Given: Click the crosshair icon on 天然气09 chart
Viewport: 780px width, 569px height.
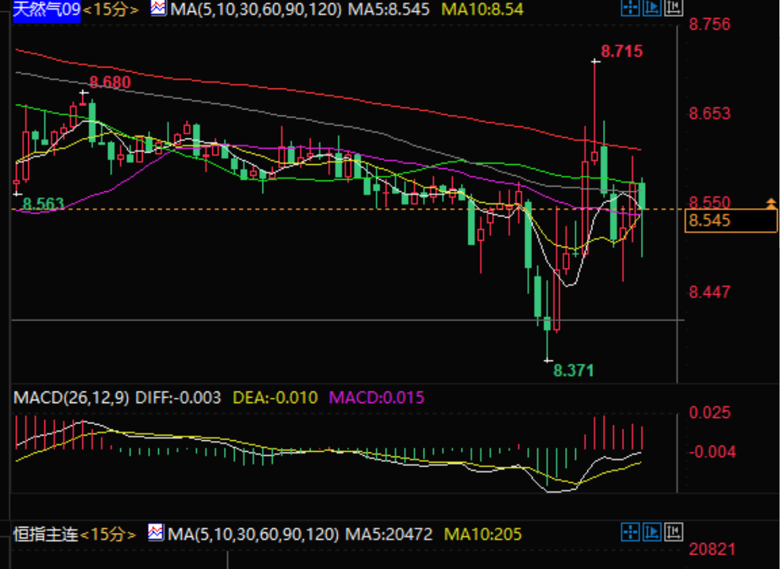Looking at the screenshot, I should (x=630, y=8).
